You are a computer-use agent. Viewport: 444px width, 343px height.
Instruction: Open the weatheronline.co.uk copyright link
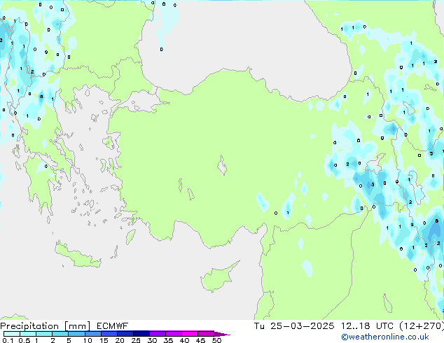(x=385, y=337)
